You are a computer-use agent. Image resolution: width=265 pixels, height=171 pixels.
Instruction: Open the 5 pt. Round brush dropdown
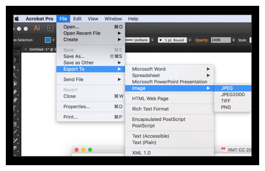coord(190,40)
